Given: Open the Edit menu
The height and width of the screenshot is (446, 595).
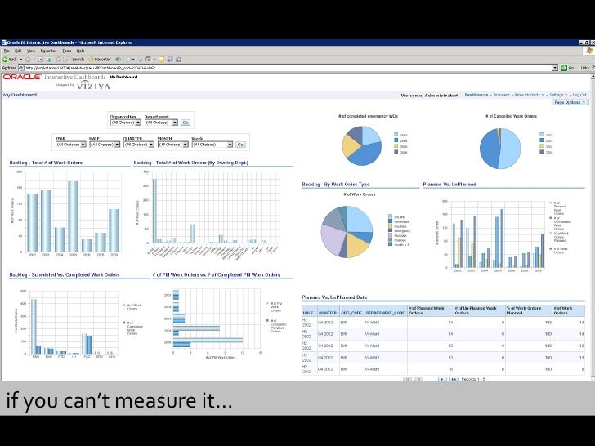Looking at the screenshot, I should 18,51.
